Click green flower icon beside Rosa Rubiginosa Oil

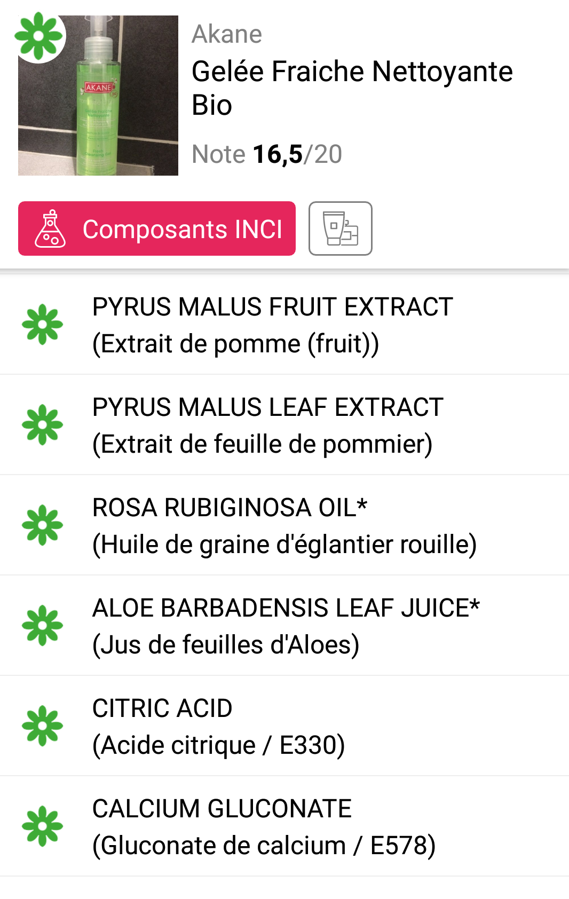pos(43,525)
